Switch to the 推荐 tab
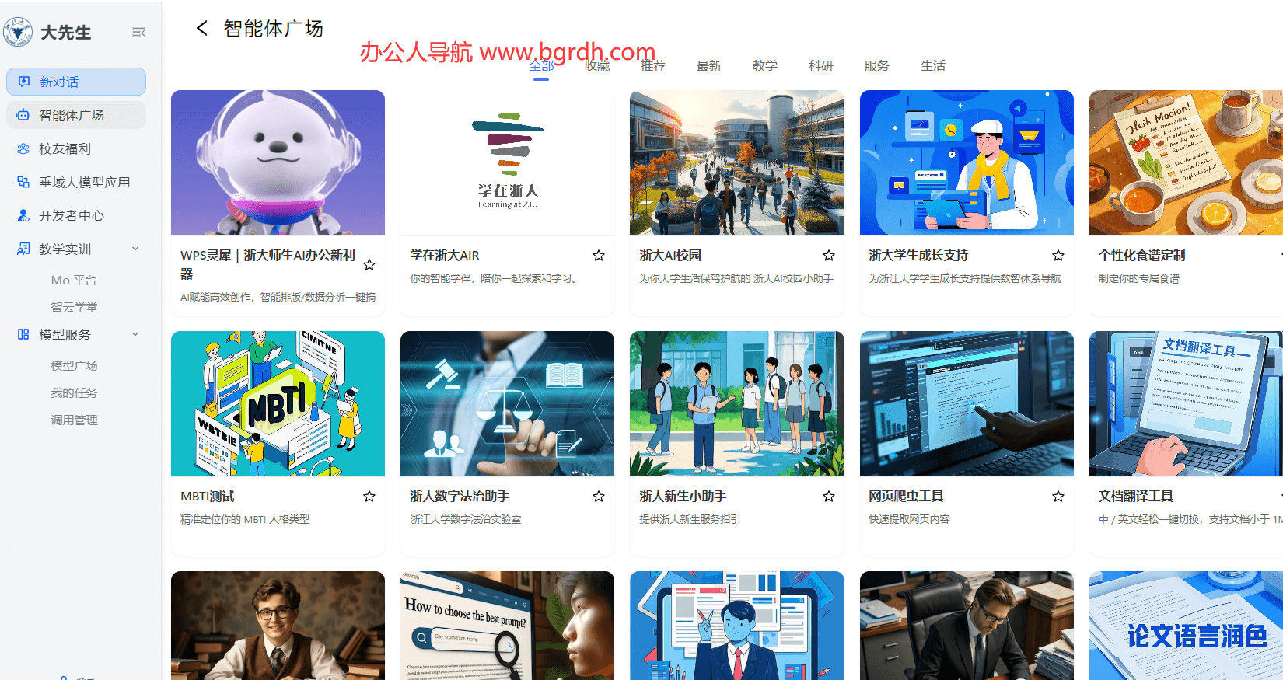The image size is (1283, 680). pyautogui.click(x=653, y=66)
